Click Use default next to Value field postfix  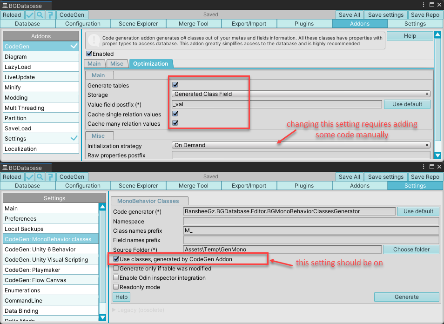coord(407,104)
